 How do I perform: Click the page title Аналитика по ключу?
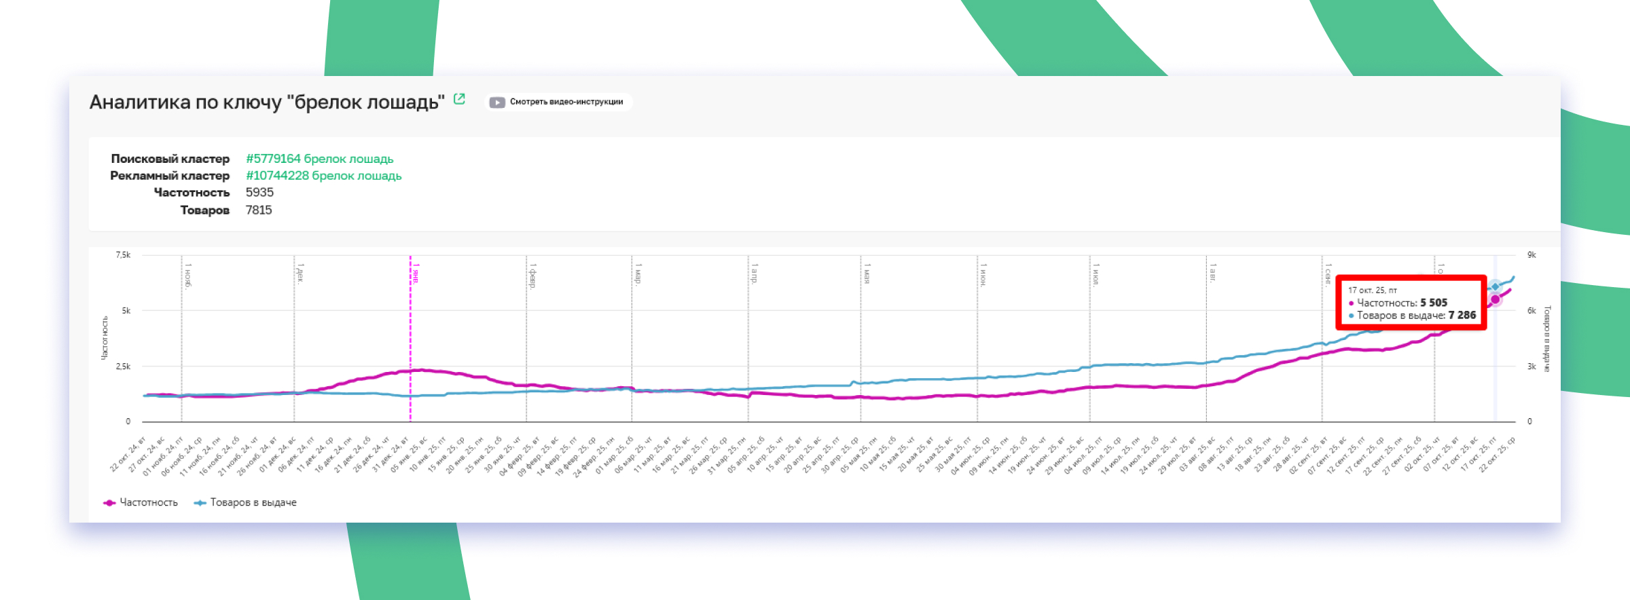point(266,102)
